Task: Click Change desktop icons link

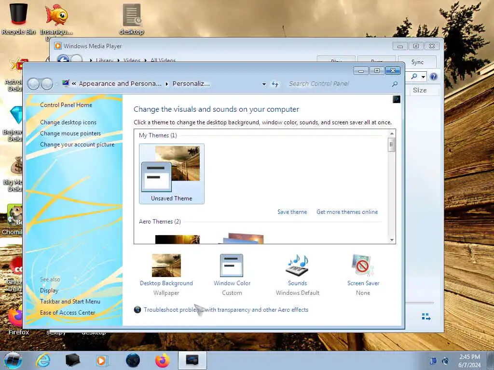Action: click(x=68, y=122)
